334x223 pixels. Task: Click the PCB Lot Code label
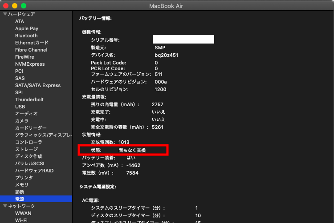point(108,68)
